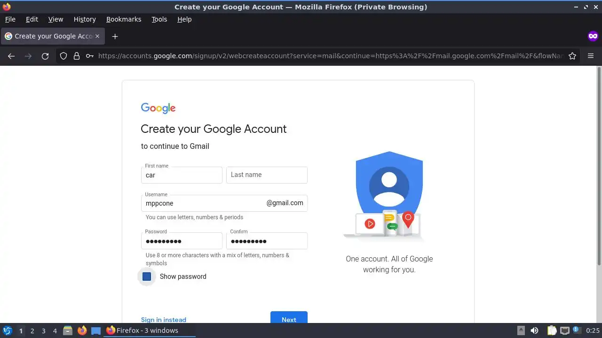Image resolution: width=602 pixels, height=338 pixels.
Task: Open the volume control in tray
Action: click(534, 330)
